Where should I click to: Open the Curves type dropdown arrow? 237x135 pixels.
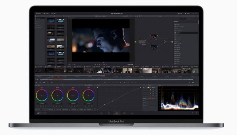click(124, 85)
